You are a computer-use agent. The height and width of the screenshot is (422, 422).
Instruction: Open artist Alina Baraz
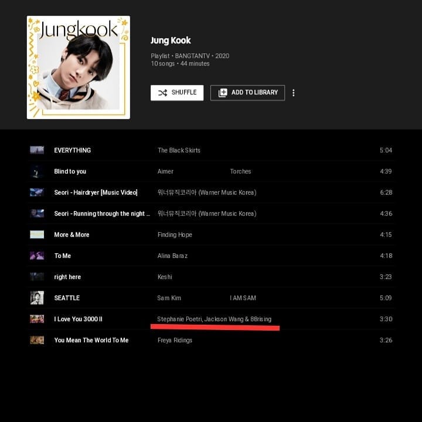[172, 256]
